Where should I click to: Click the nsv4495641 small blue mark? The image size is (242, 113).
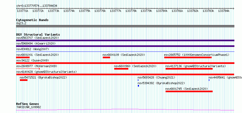coord(209,80)
